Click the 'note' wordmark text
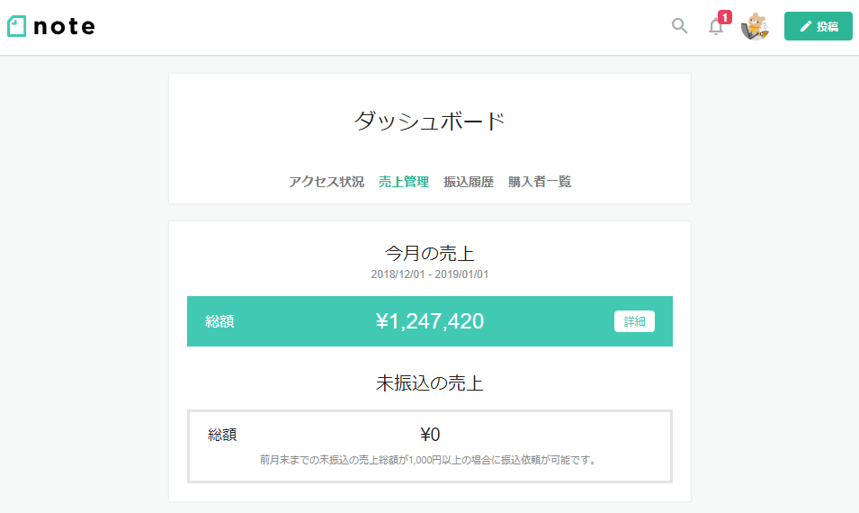This screenshot has width=859, height=513. pyautogui.click(x=64, y=27)
